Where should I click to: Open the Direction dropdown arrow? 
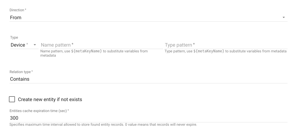tap(284, 18)
